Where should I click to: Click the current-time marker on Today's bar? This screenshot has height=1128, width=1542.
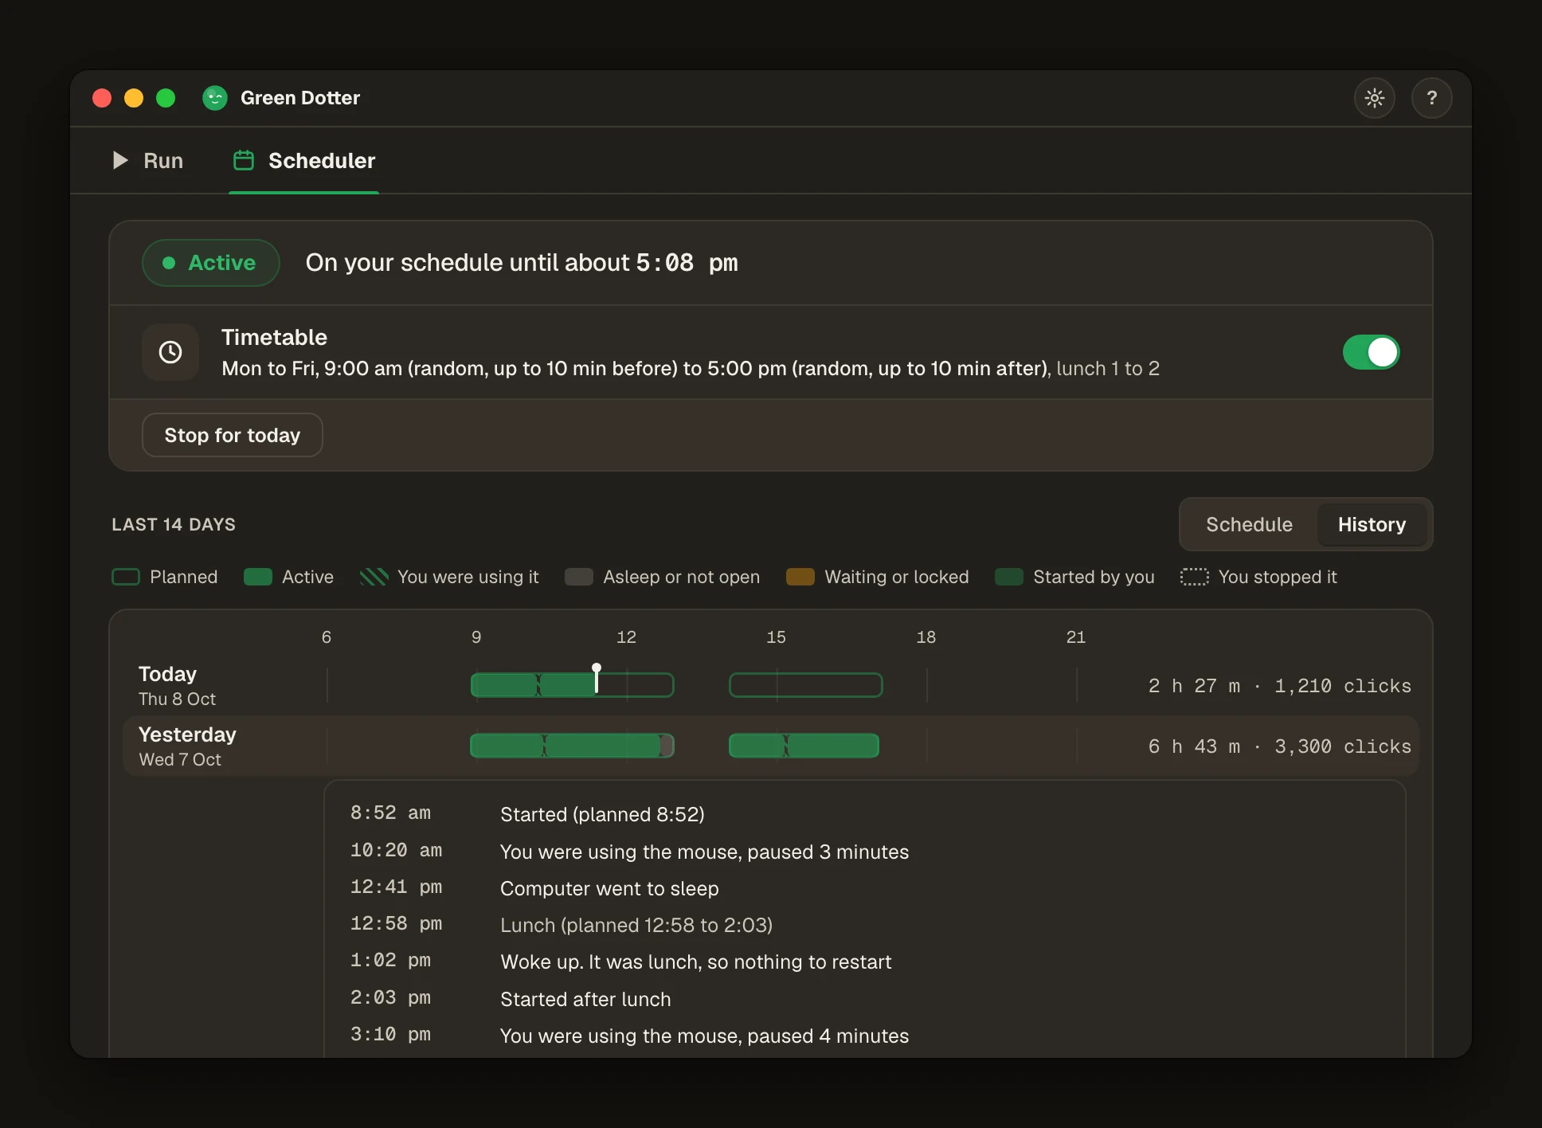point(597,678)
